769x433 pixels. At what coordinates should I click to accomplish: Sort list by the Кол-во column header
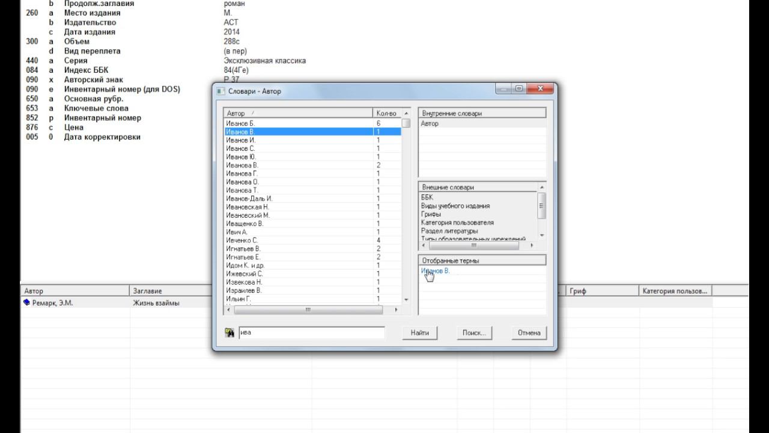coord(386,113)
